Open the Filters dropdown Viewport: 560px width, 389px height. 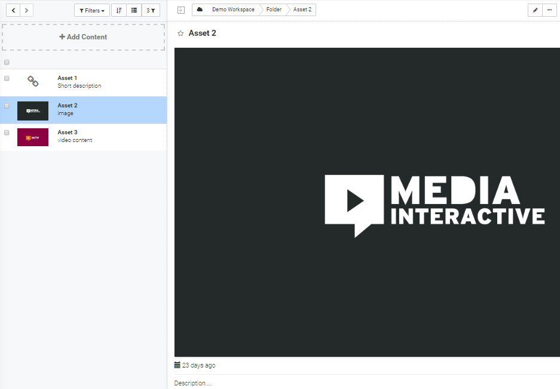click(x=92, y=10)
